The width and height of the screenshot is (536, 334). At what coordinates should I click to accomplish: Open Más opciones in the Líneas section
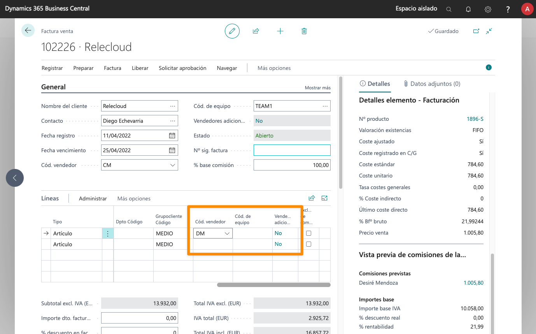pyautogui.click(x=134, y=198)
